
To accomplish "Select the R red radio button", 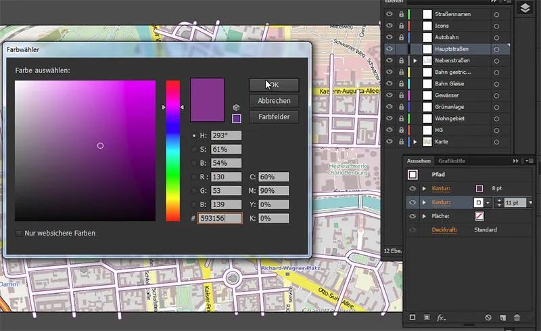I will pyautogui.click(x=194, y=177).
